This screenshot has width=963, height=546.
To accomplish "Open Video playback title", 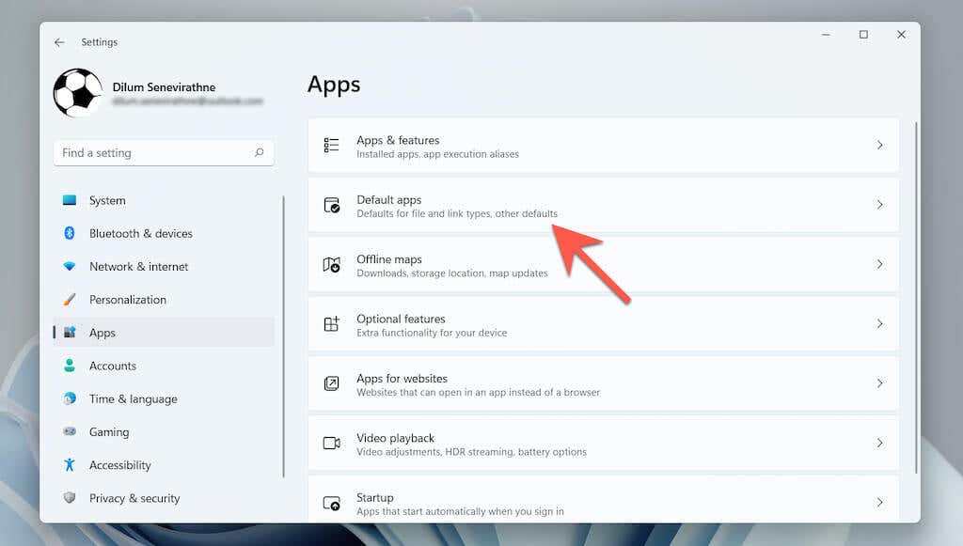I will click(395, 438).
